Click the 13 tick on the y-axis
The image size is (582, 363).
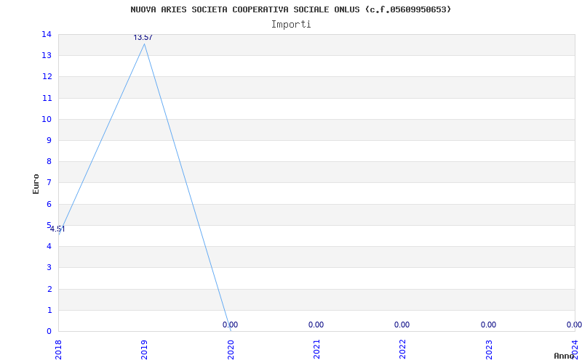47,56
